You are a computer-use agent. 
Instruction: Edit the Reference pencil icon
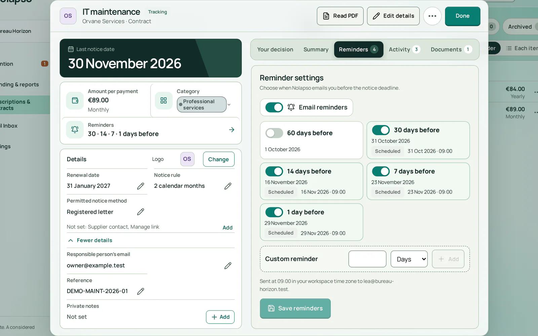141,291
